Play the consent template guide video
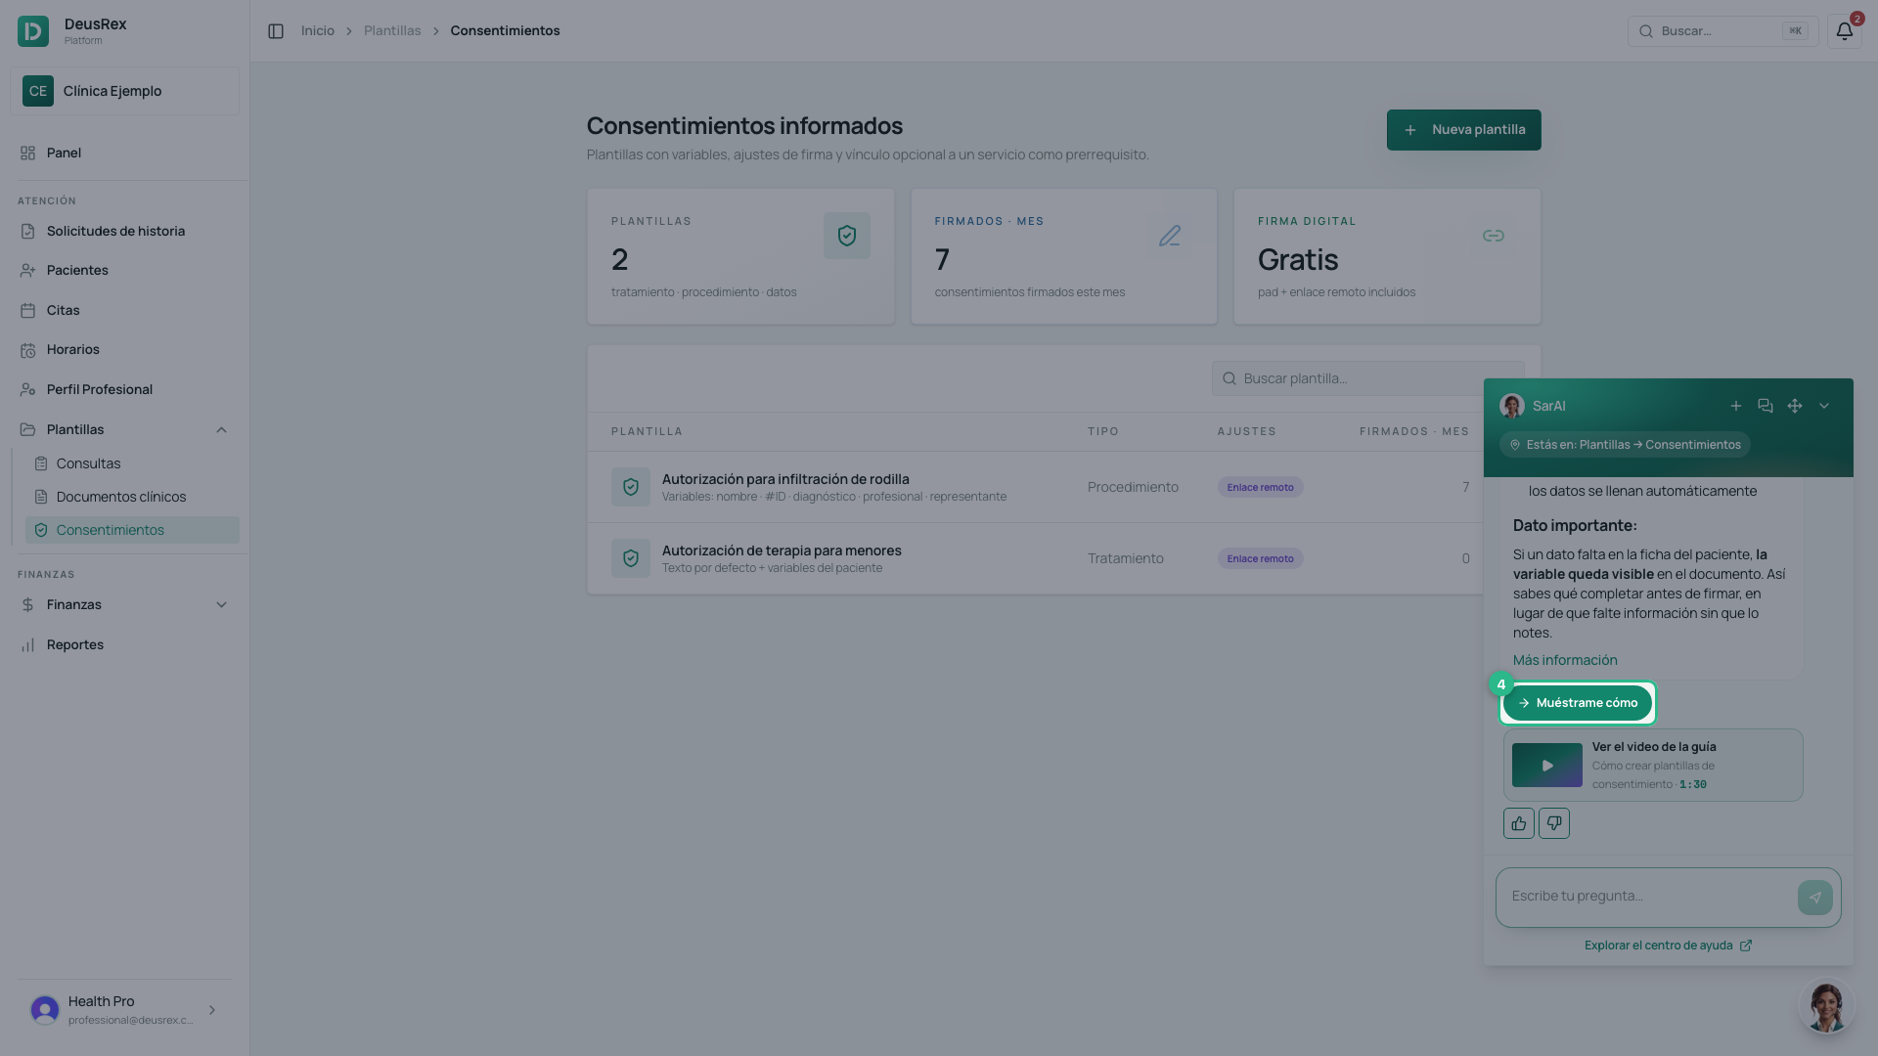The image size is (1878, 1056). [1547, 766]
